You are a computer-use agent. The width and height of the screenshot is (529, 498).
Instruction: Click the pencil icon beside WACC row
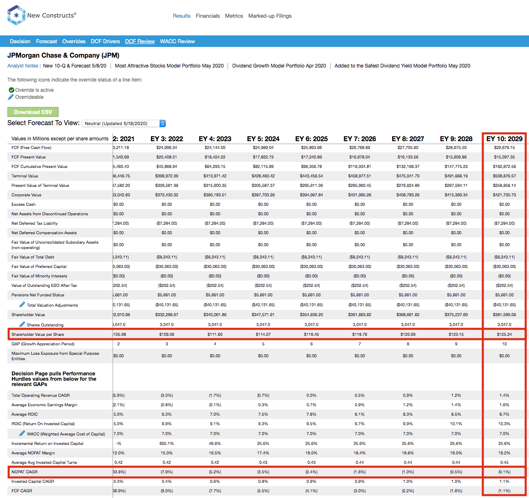point(22,433)
